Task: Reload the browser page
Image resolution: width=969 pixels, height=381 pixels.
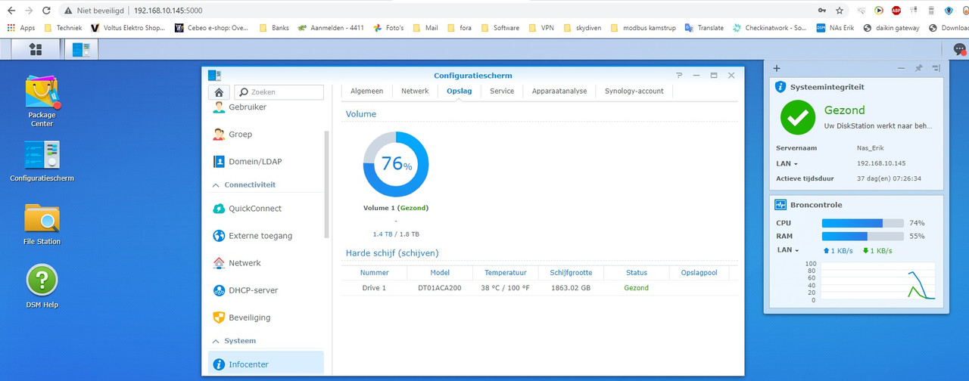Action: [x=47, y=11]
